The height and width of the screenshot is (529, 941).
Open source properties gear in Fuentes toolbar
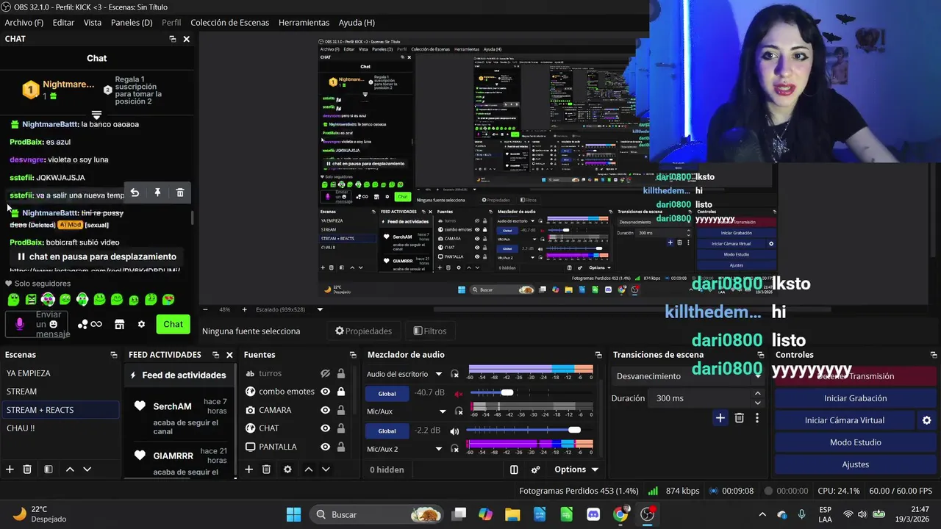[287, 469]
